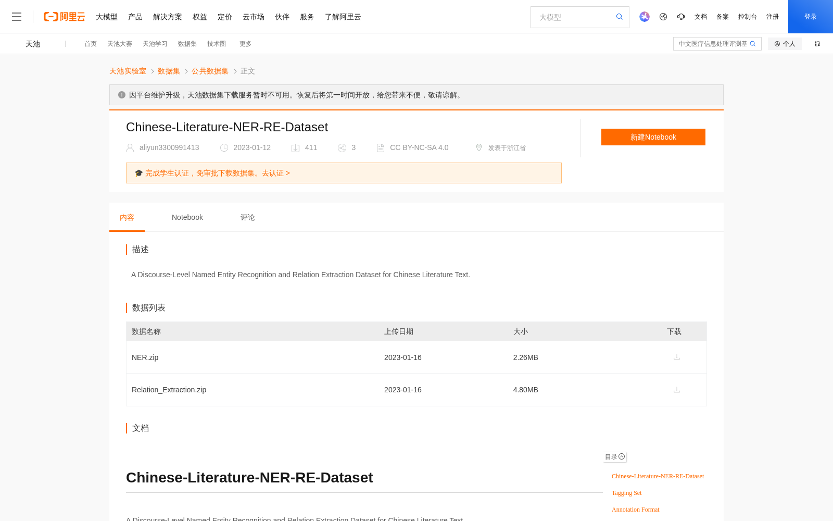Open the hamburger menu icon

[17, 17]
